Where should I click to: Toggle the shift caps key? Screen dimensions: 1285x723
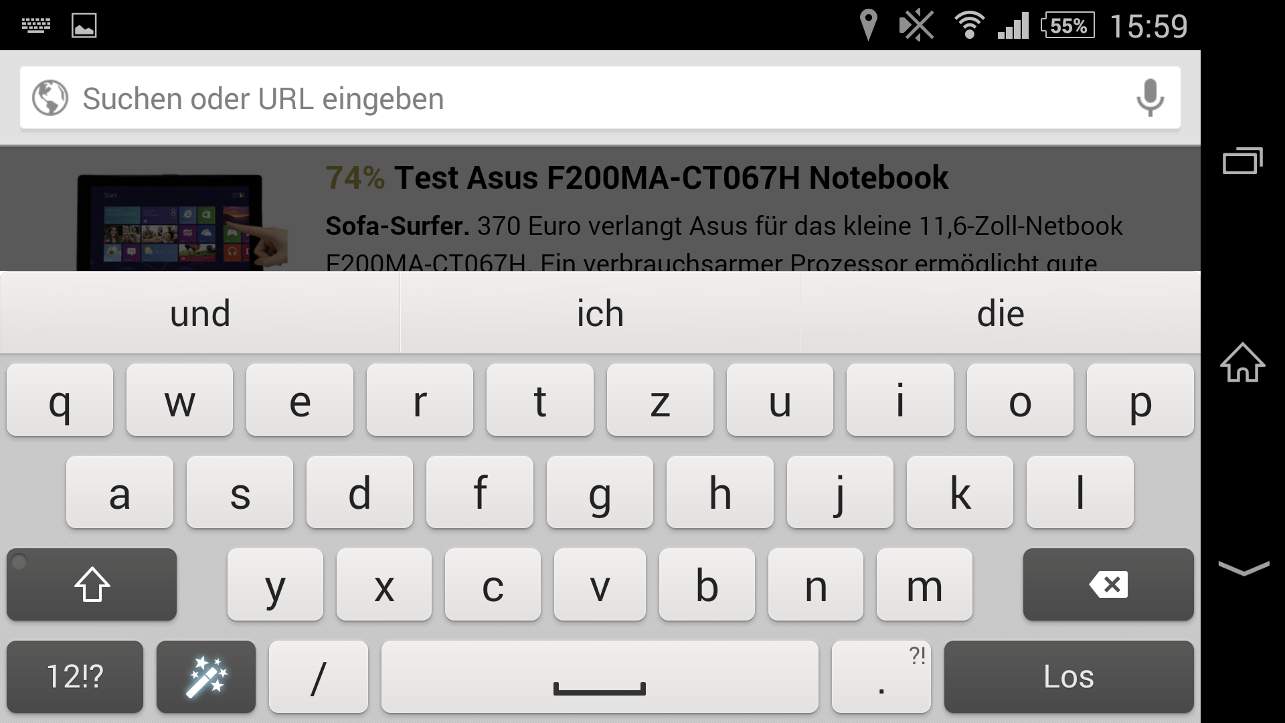click(x=92, y=584)
